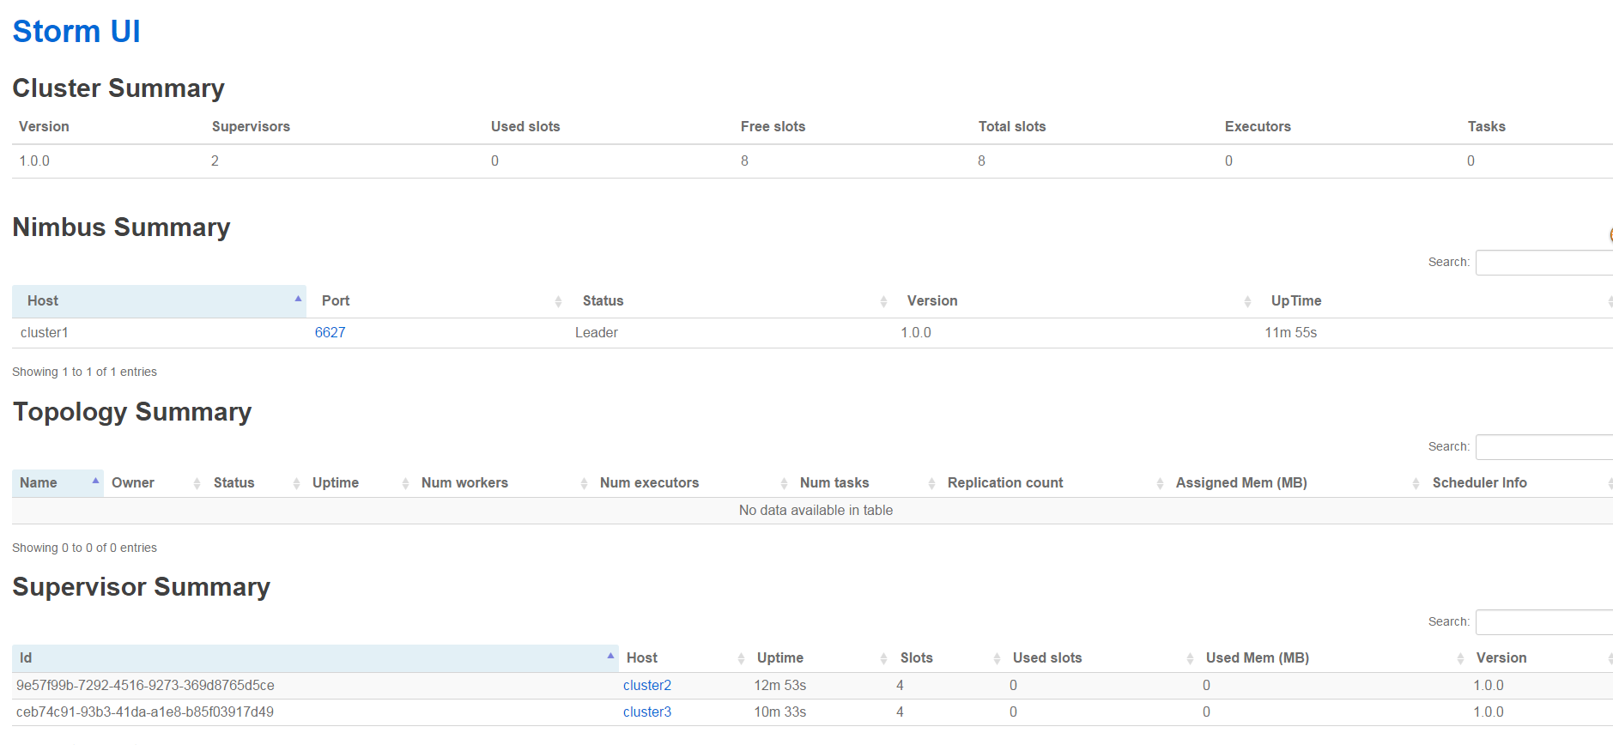Sort Topology table by Owner column
Viewport: 1613px width, 745px height.
pos(155,483)
